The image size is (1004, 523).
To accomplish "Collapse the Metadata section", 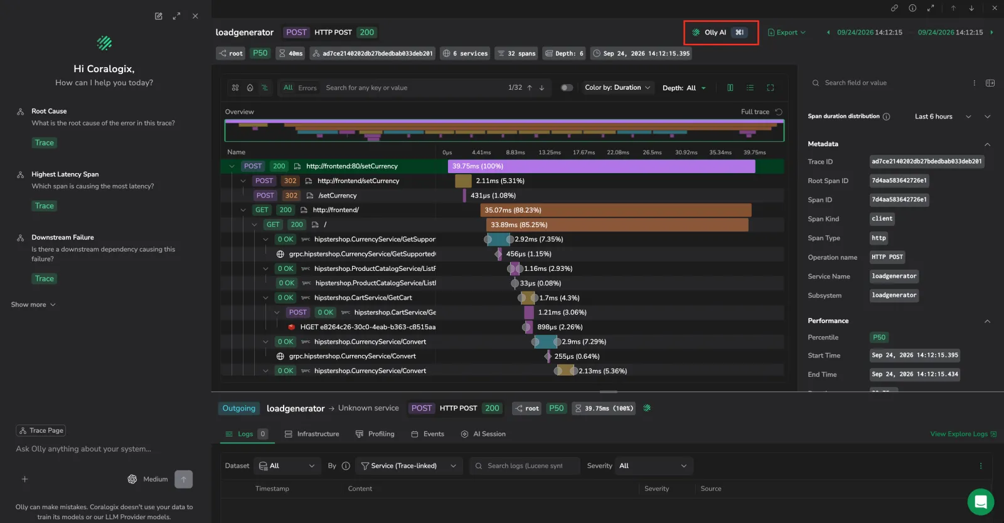I will tap(988, 144).
